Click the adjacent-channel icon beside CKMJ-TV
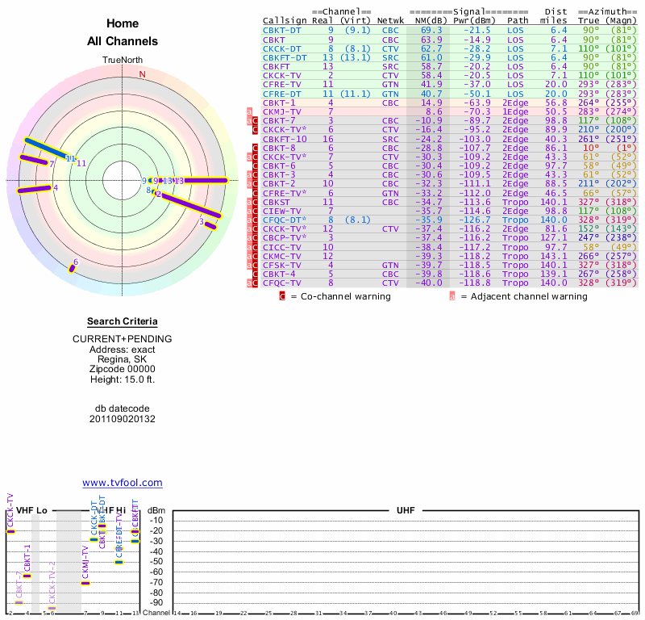 point(249,111)
